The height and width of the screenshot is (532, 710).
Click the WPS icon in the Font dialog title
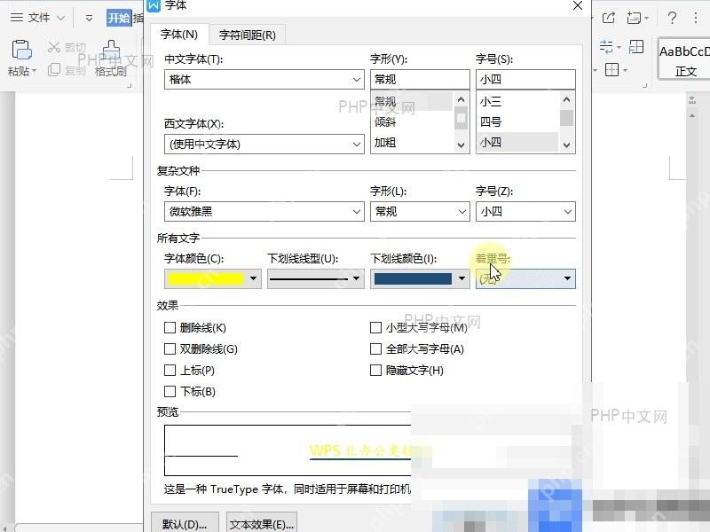click(154, 5)
